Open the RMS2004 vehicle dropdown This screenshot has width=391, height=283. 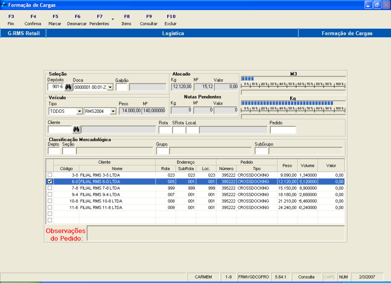pos(113,111)
